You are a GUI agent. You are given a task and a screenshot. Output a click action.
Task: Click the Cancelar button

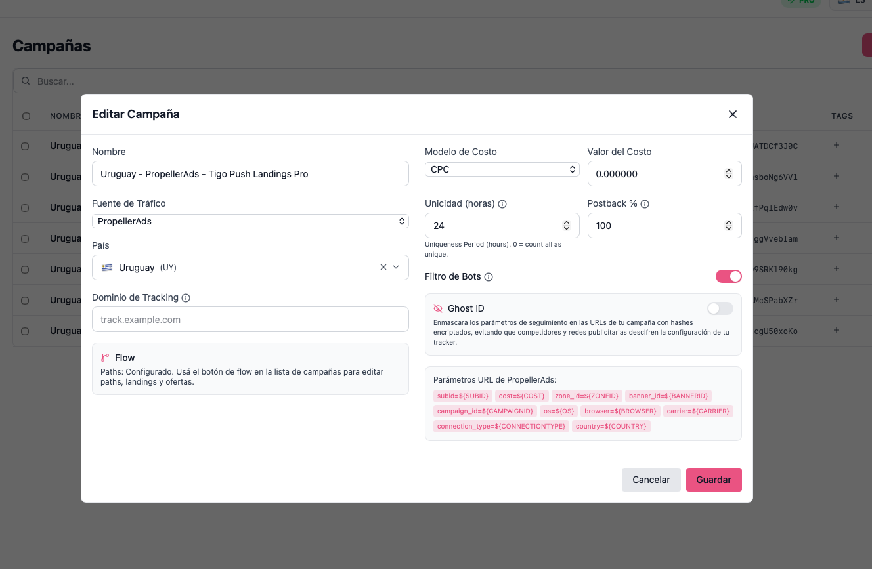tap(651, 480)
